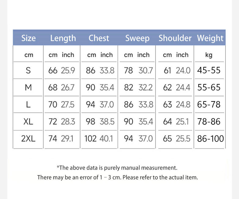Click the Weight column header

pos(210,38)
